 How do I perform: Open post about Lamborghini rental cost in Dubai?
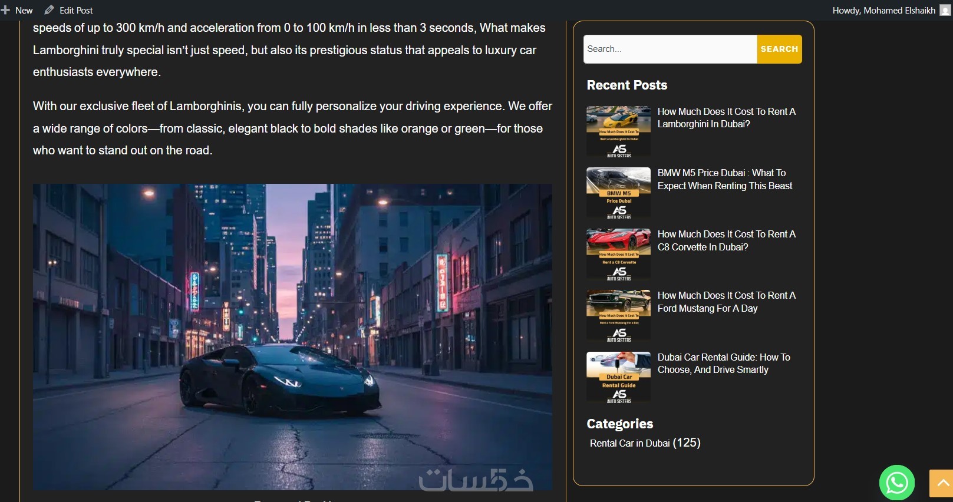pos(726,118)
